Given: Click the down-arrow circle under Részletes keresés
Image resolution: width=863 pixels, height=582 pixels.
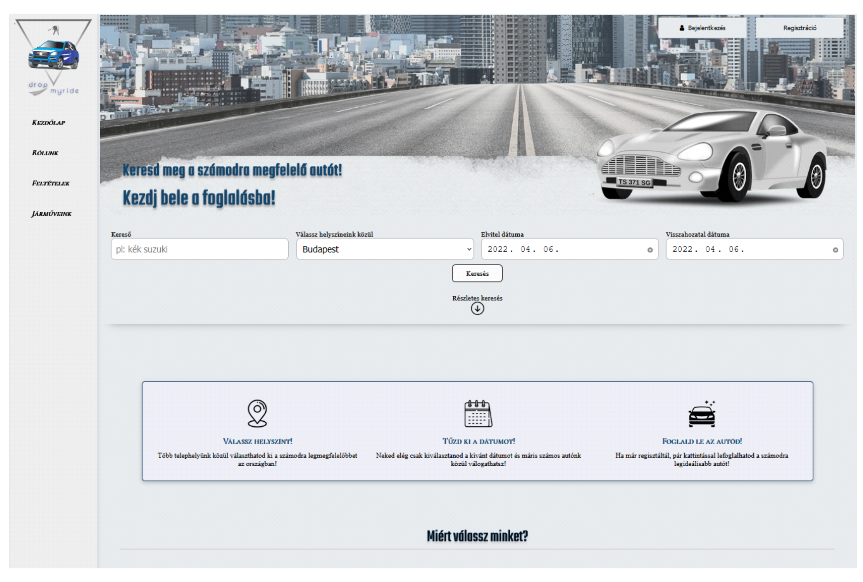Looking at the screenshot, I should click(x=477, y=309).
